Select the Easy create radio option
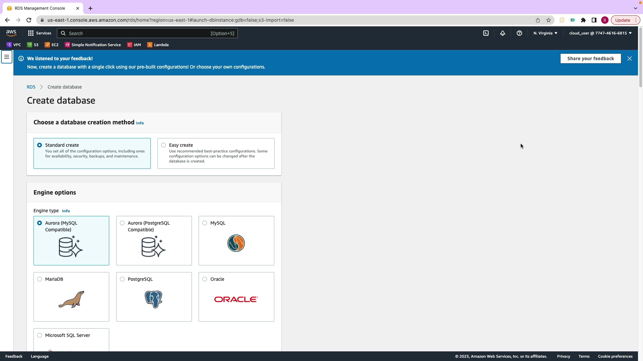Screen dimensions: 643x361 [x=163, y=145]
